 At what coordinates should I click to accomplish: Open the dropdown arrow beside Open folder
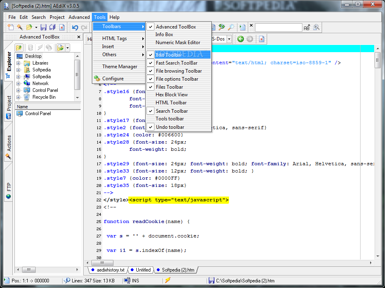36,27
